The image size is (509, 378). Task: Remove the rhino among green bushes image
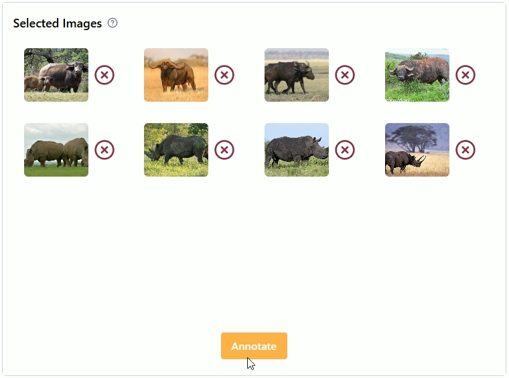tap(224, 150)
